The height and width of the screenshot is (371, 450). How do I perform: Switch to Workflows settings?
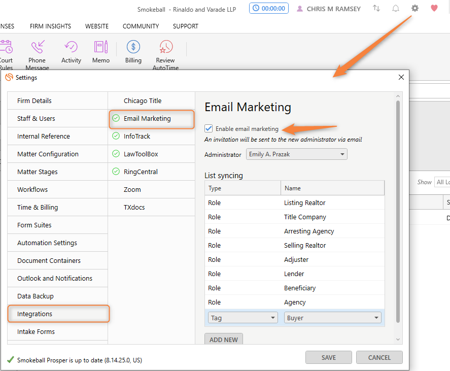coord(57,190)
